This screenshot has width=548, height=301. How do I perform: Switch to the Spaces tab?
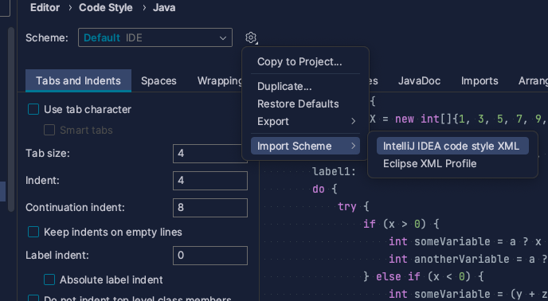[159, 80]
